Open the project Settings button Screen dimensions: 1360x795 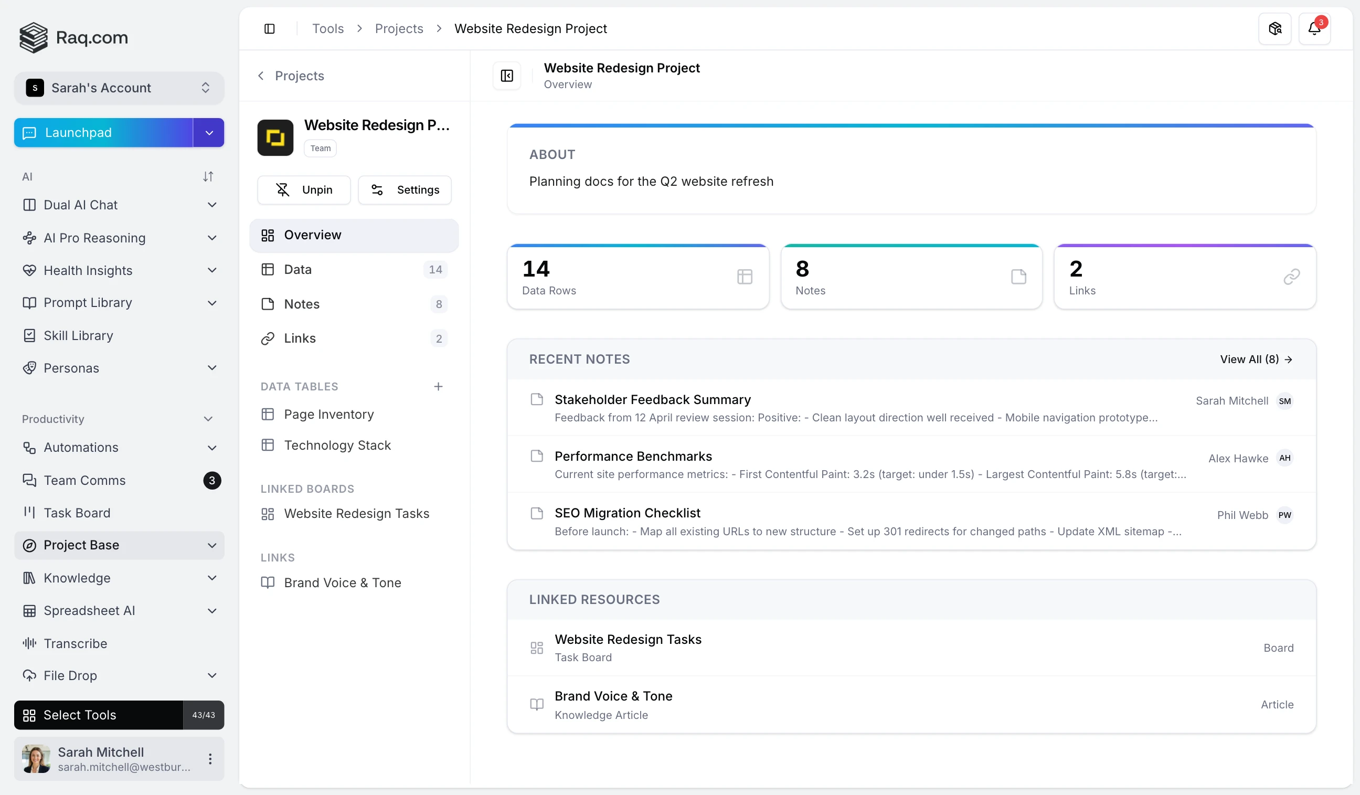(x=404, y=189)
